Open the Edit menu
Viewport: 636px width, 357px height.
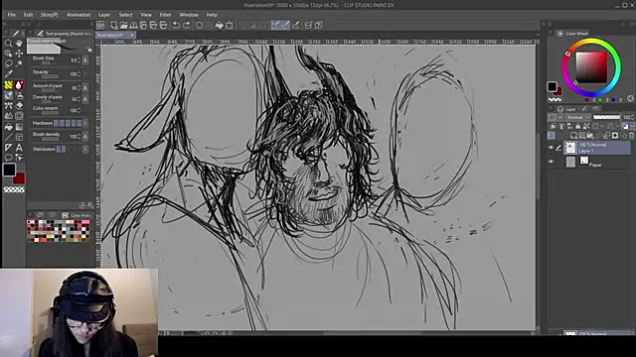pos(28,15)
